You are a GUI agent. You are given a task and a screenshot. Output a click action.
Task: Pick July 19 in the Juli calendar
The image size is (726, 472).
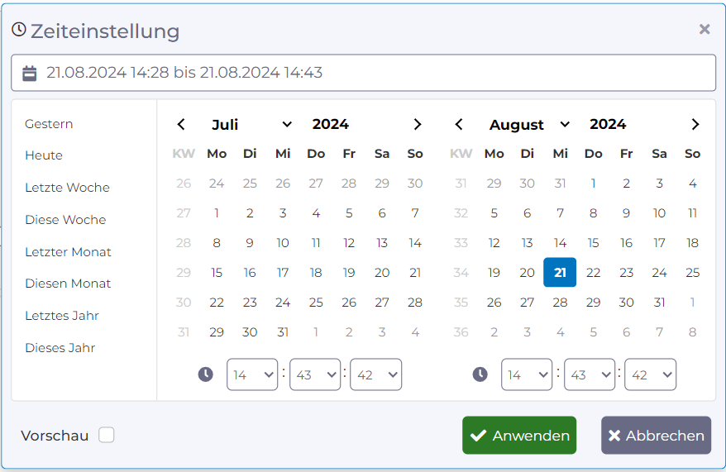click(349, 273)
